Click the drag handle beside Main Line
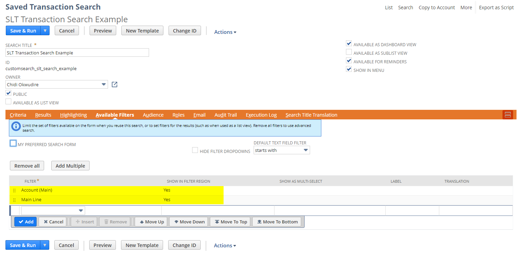 (x=14, y=200)
